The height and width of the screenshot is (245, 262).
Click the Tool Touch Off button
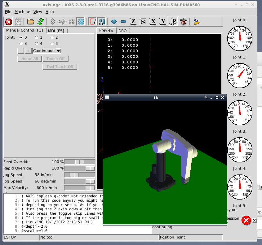coord(60,67)
